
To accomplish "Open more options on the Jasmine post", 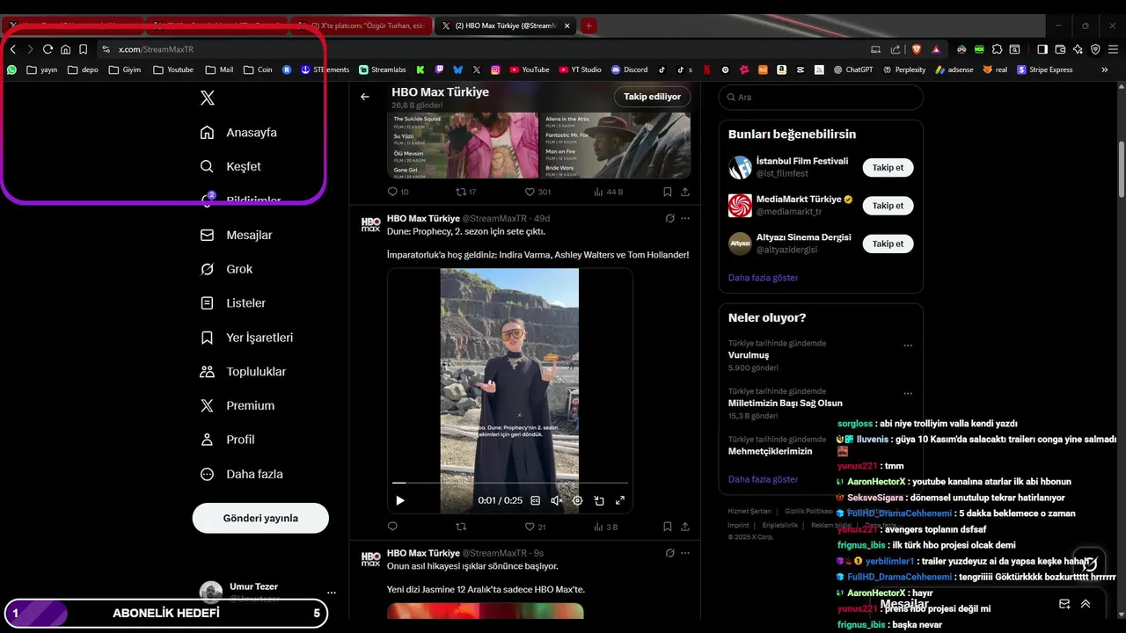I will pyautogui.click(x=685, y=553).
